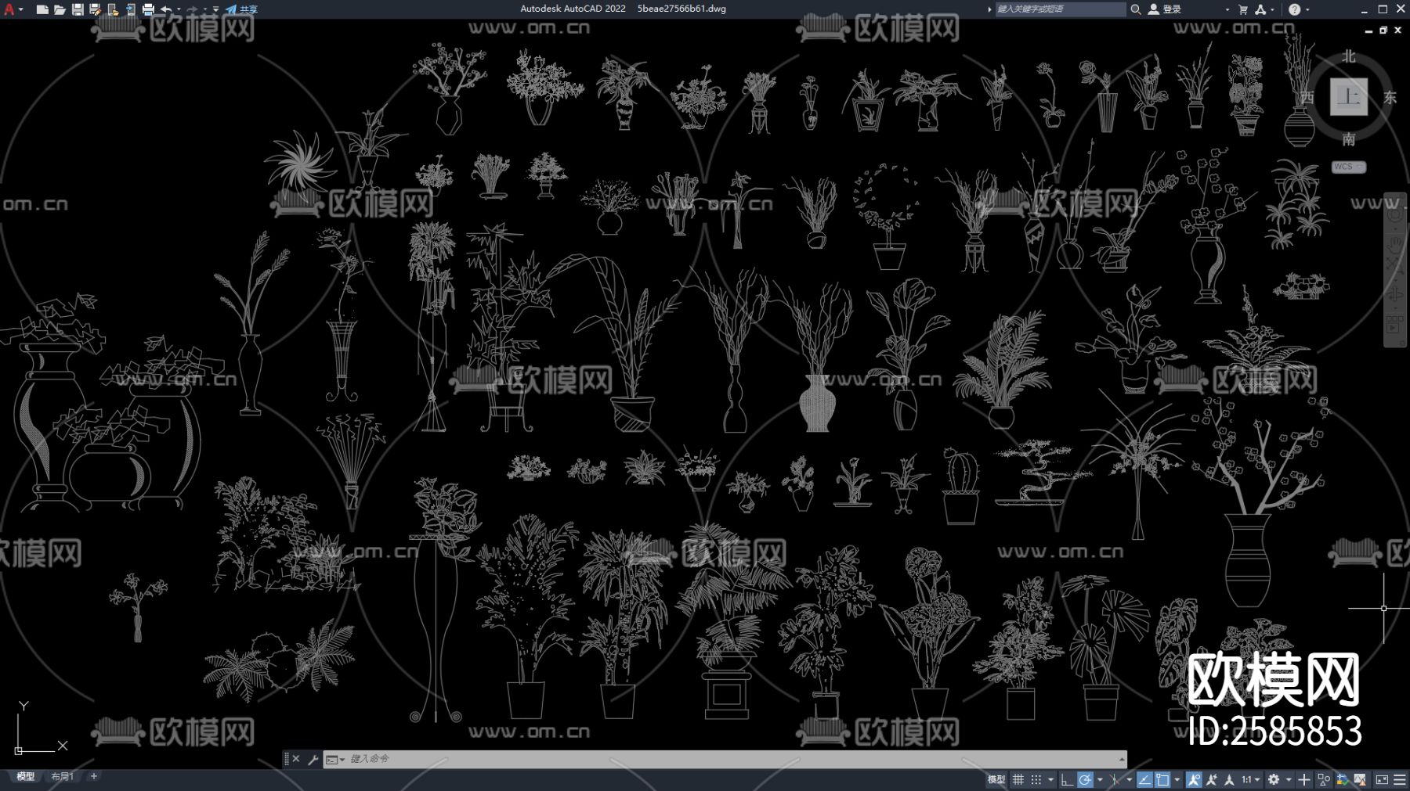Click 南 south on the ViewCube compass

click(x=1348, y=139)
